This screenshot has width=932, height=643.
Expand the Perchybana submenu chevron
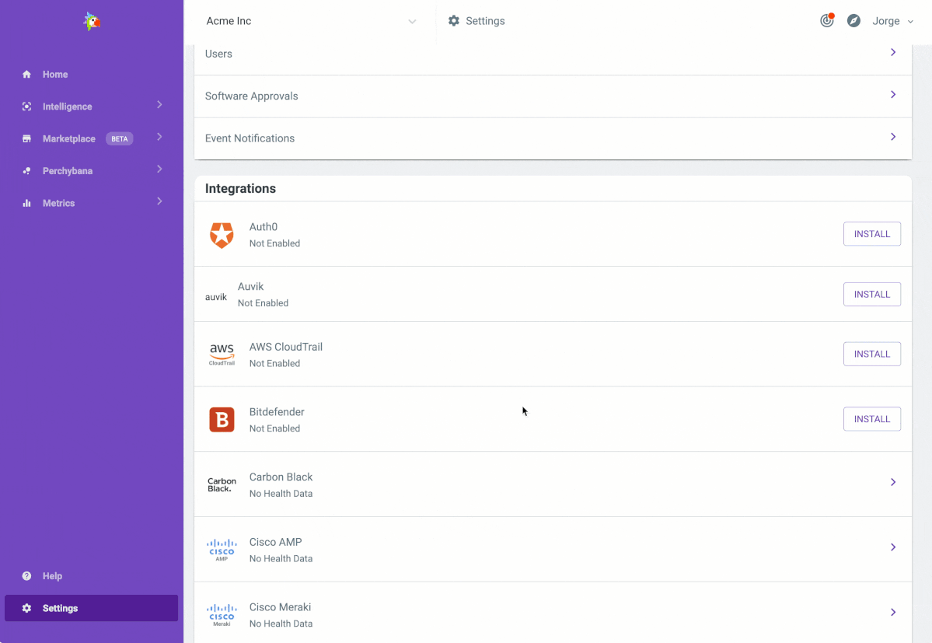click(x=159, y=169)
